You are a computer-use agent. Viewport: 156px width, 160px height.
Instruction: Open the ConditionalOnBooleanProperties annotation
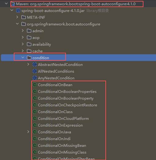[x=67, y=92]
